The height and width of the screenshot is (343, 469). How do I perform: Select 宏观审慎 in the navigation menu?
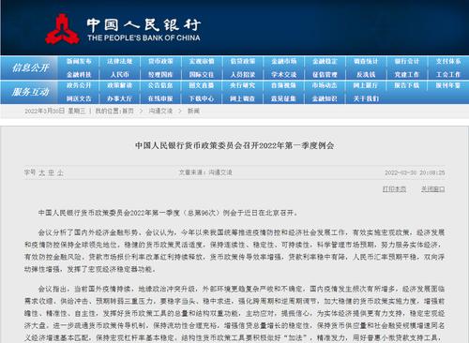pos(202,61)
